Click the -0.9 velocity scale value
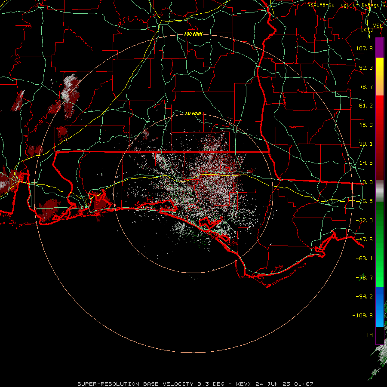 pos(366,182)
